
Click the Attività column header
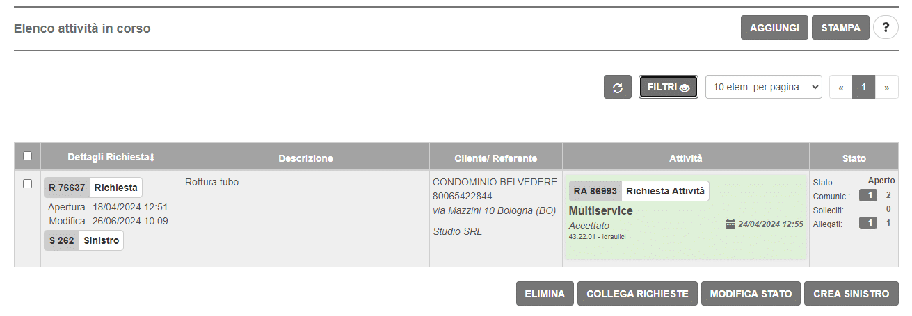click(x=686, y=158)
